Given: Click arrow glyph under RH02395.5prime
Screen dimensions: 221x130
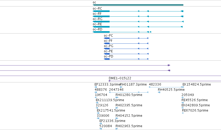Looking at the screenshot, I should (117, 108).
